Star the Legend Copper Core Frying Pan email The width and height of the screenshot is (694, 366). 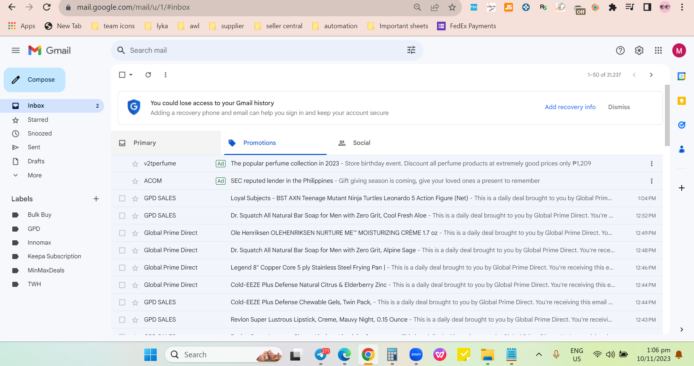coord(135,268)
